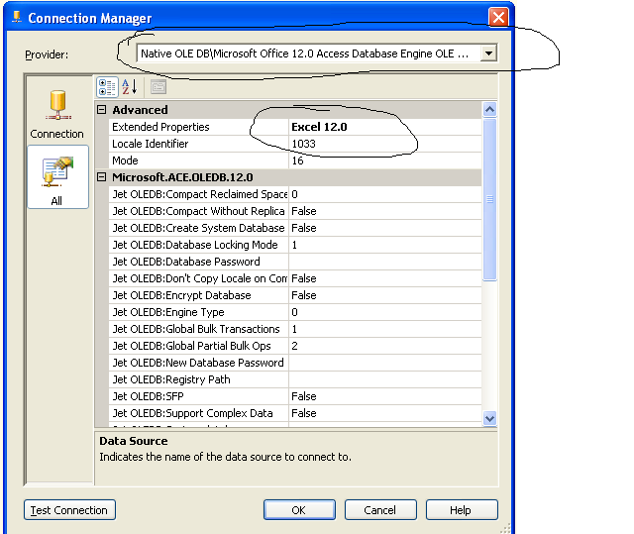634x534 pixels.
Task: Click the Excel 12.0 value field
Action: pos(385,127)
